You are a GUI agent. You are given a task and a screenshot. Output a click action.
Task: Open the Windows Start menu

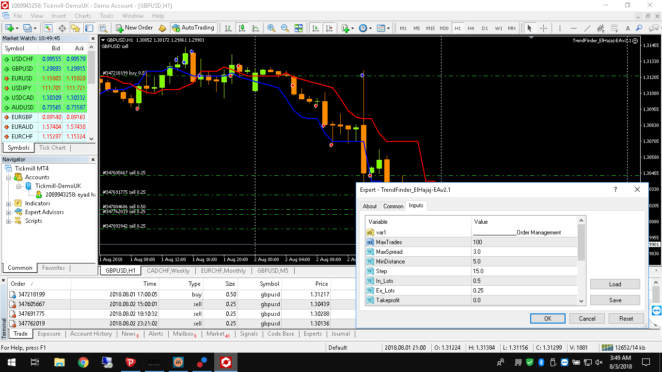pyautogui.click(x=11, y=362)
